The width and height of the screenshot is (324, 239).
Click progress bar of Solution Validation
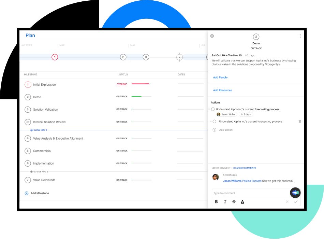(142, 109)
